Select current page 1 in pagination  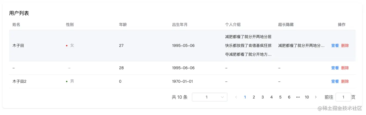pos(245,97)
